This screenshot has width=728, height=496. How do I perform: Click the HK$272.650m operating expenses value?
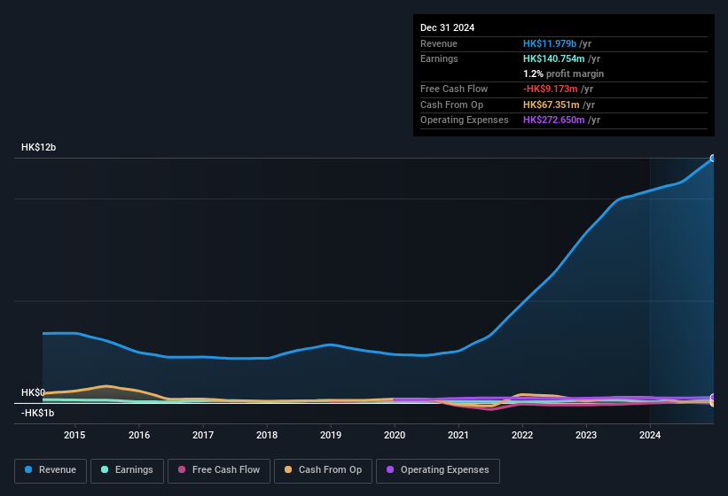coord(554,120)
